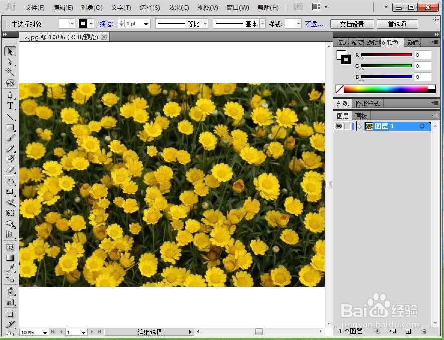This screenshot has width=444, height=340.
Task: Select the Gradient tool
Action: pos(10,258)
